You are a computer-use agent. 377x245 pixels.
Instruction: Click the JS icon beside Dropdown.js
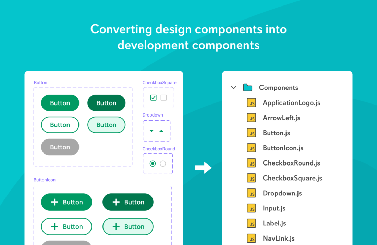252,193
